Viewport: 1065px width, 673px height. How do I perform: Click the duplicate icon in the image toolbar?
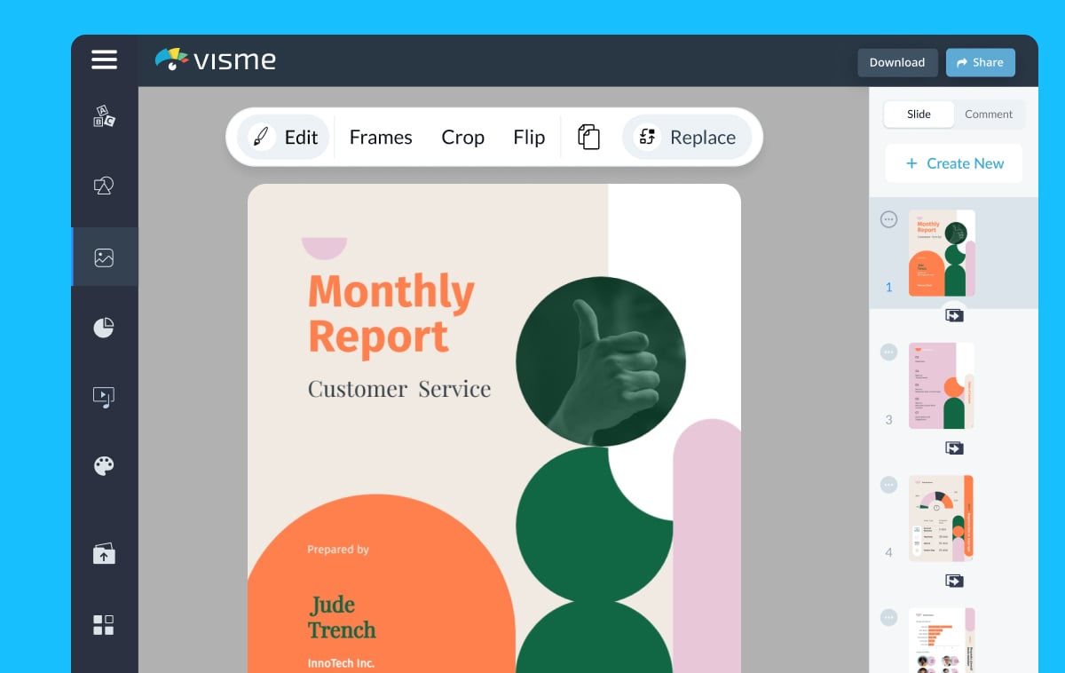588,137
